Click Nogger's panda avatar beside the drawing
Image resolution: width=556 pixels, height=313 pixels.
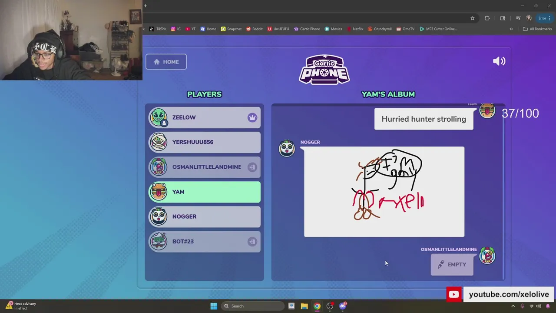click(x=287, y=148)
